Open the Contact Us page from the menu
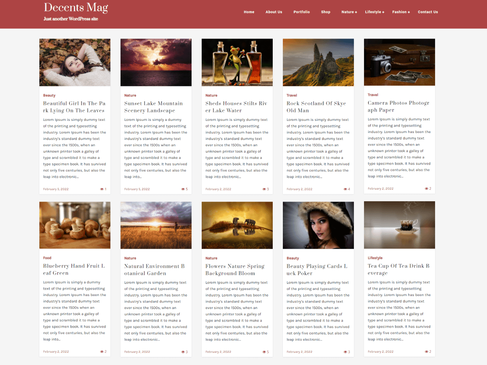487x365 pixels. tap(428, 12)
